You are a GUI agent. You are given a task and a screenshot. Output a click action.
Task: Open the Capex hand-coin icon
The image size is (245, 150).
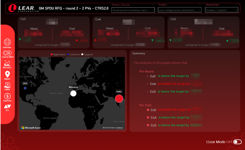point(7,85)
